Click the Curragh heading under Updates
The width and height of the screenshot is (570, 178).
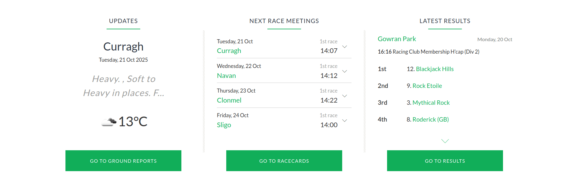click(x=123, y=46)
